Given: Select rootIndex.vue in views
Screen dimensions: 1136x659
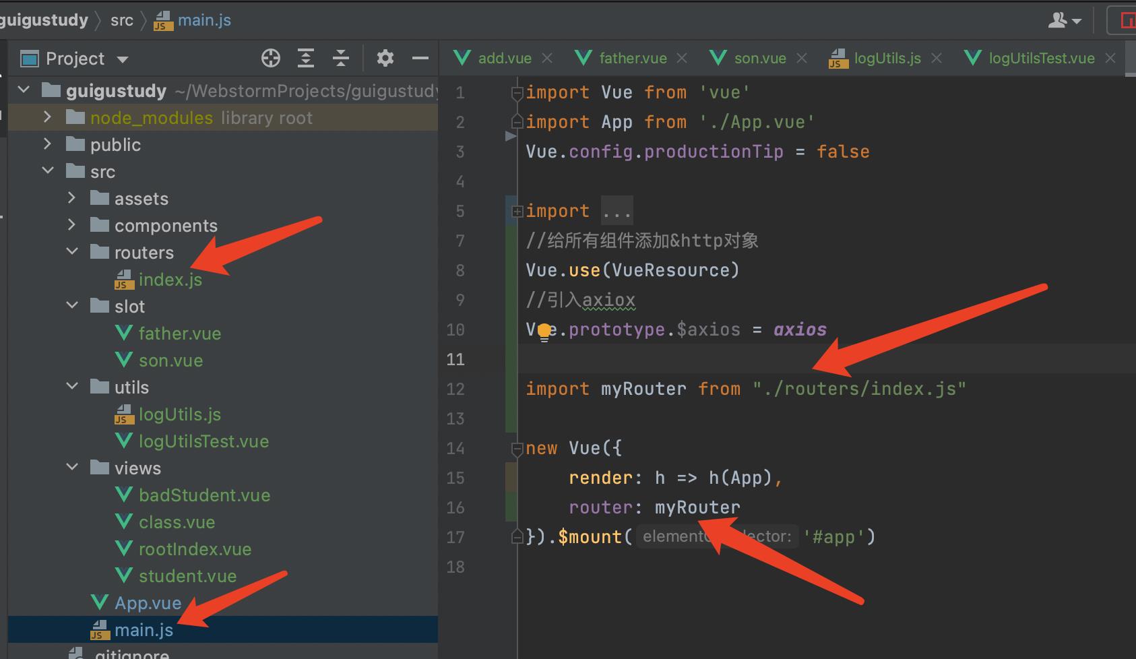Looking at the screenshot, I should 195,549.
